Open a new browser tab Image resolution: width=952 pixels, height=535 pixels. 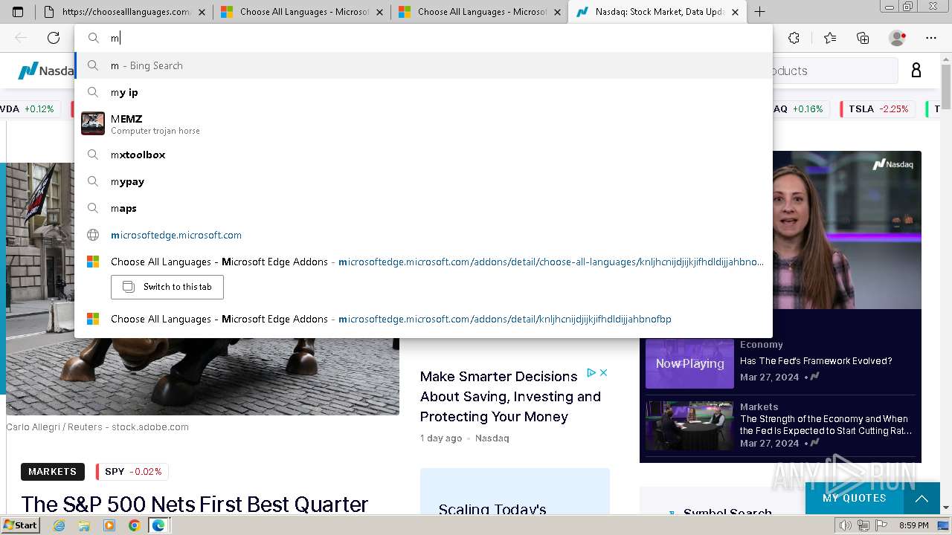click(759, 12)
